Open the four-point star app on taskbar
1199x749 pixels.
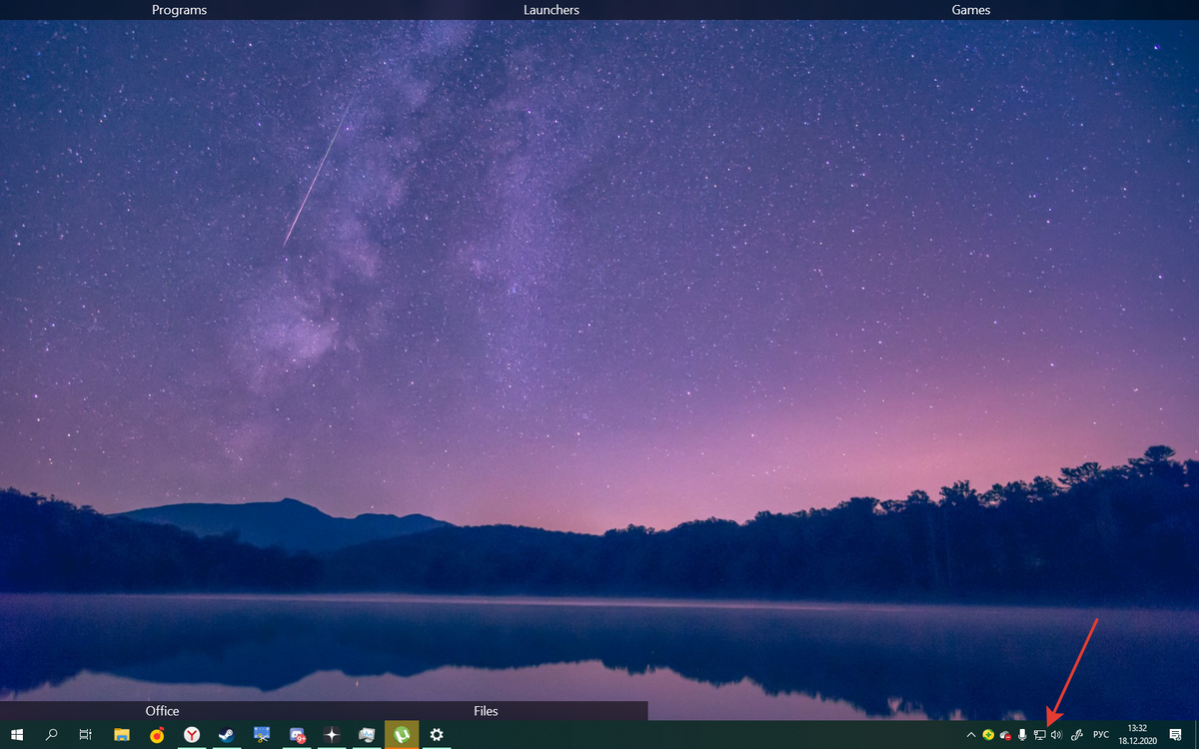click(332, 735)
